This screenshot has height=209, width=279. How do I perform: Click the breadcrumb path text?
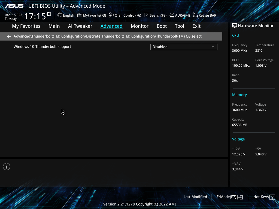click(x=107, y=36)
